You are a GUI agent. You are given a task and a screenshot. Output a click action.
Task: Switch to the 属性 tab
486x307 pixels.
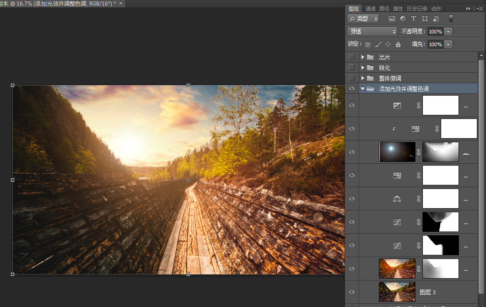point(398,9)
